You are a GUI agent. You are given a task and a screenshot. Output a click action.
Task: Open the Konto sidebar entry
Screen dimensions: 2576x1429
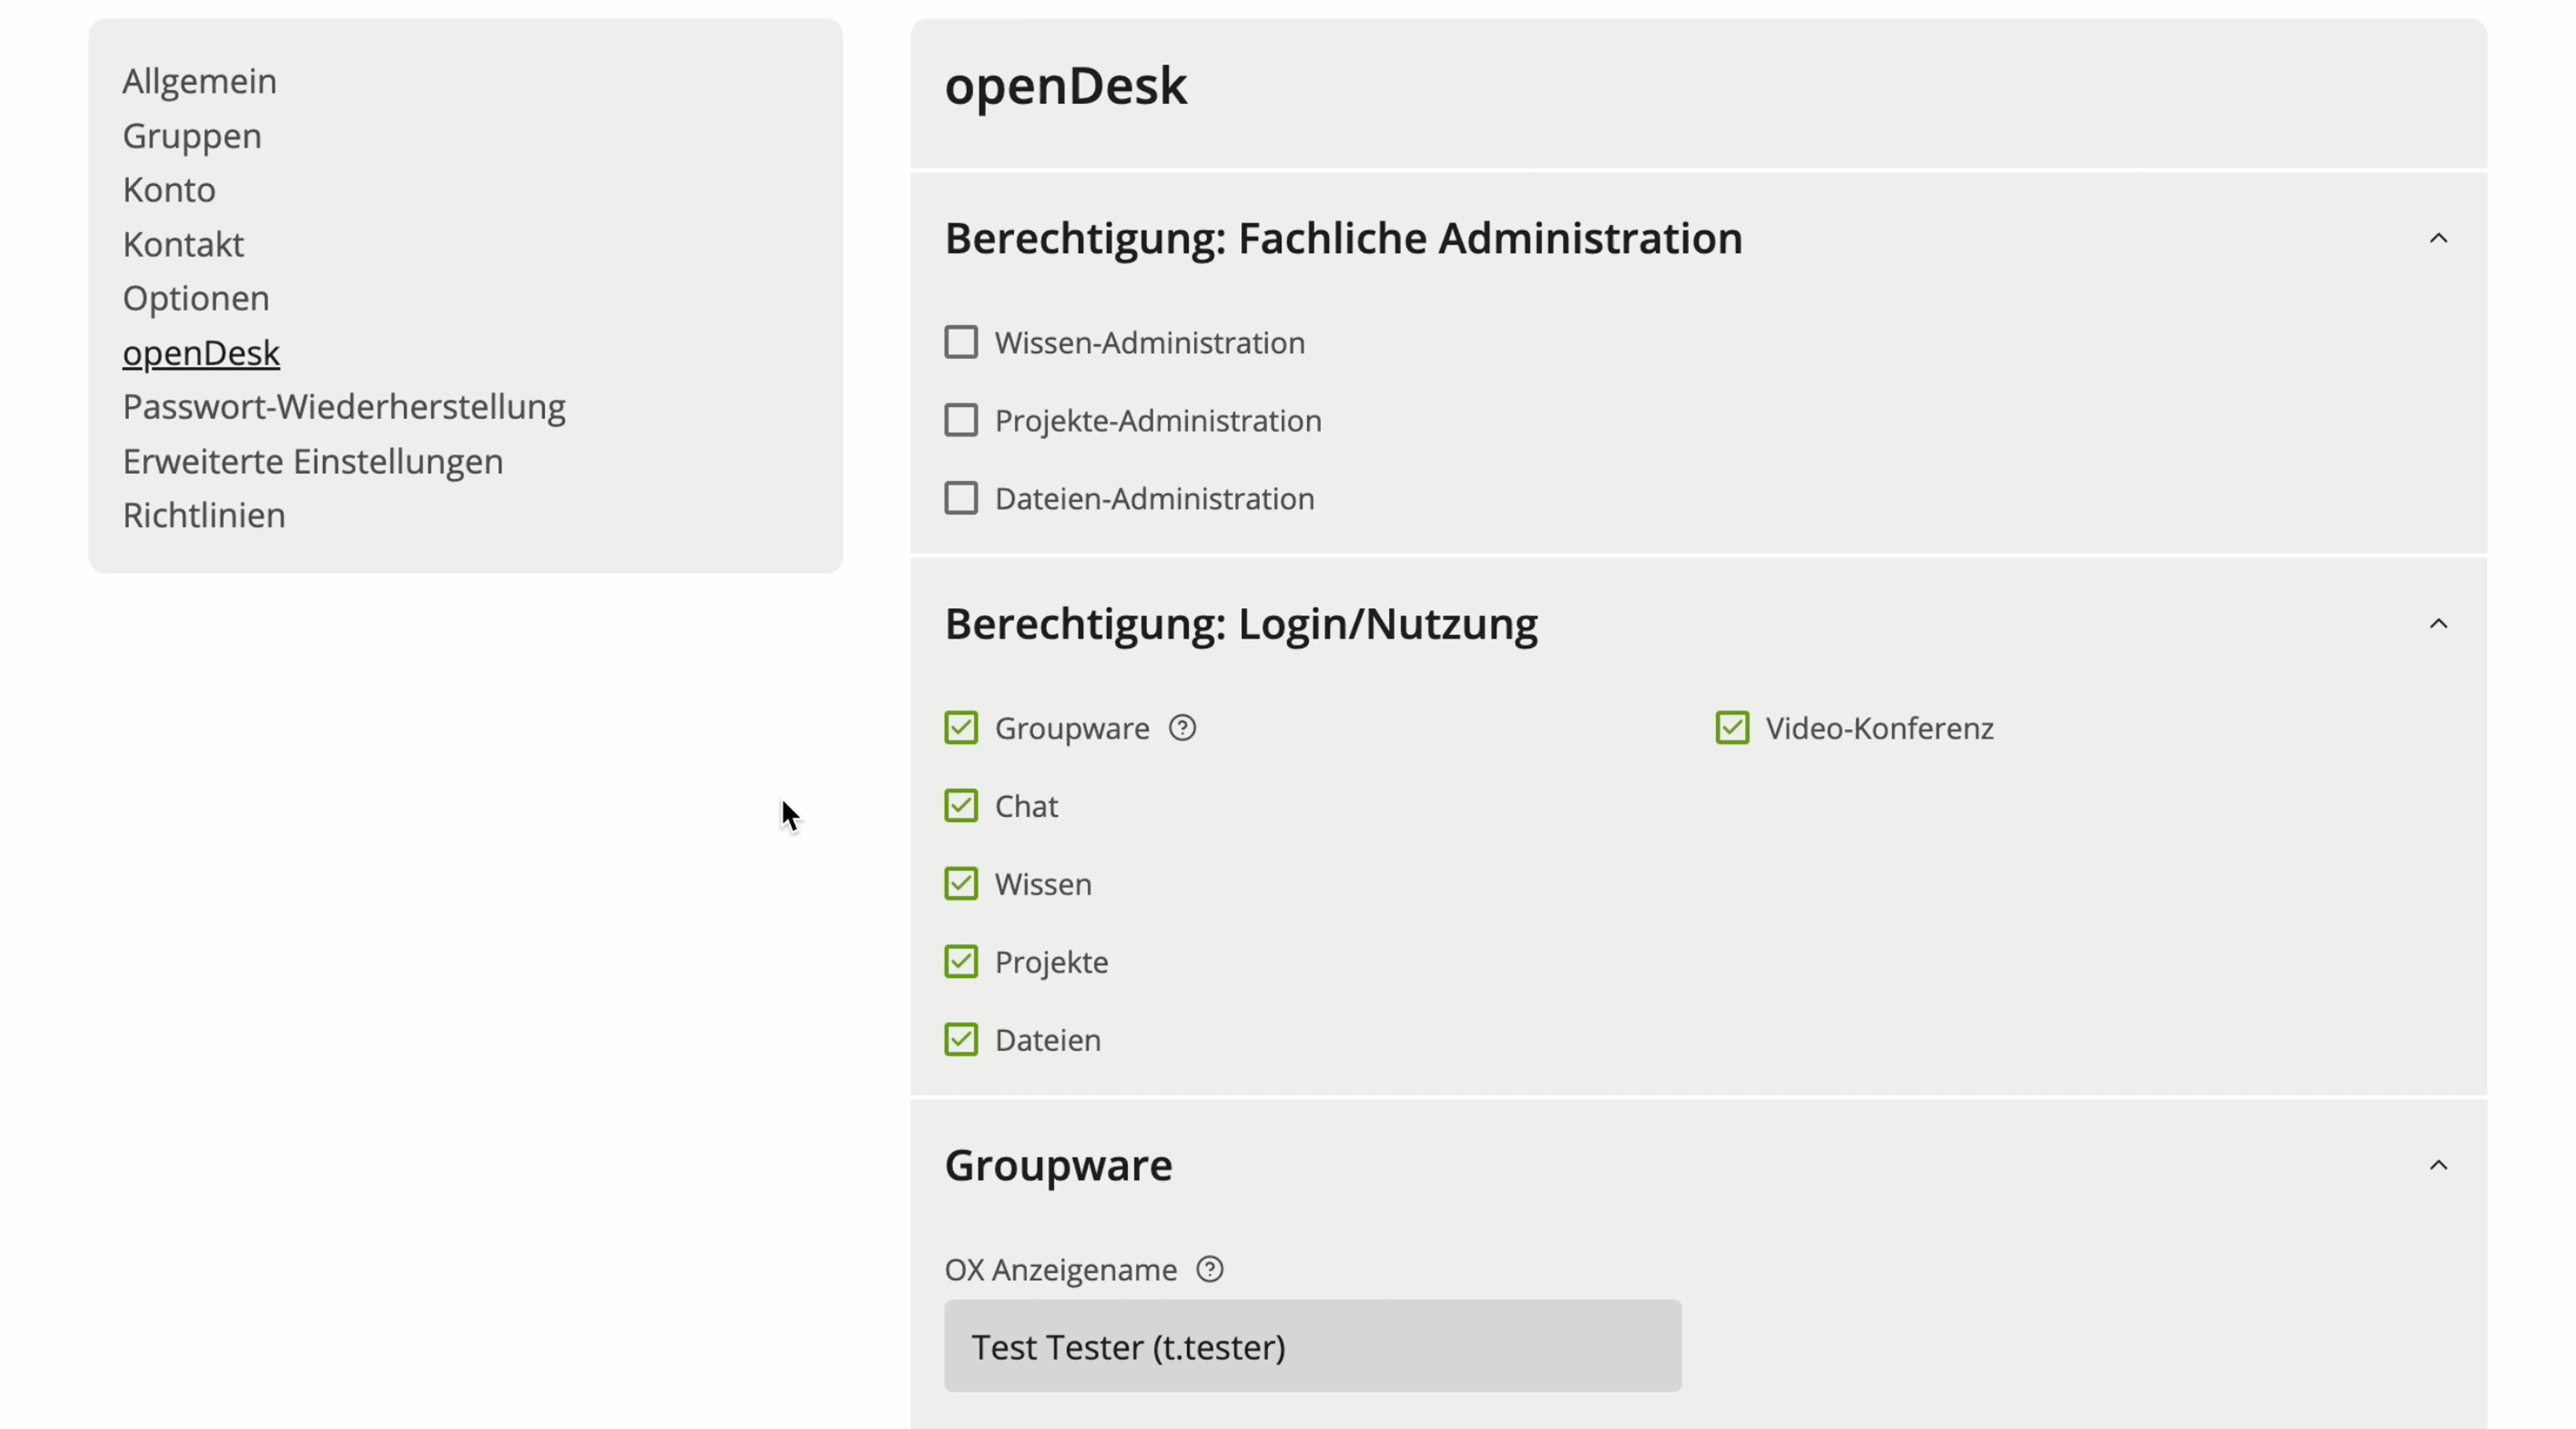(169, 190)
